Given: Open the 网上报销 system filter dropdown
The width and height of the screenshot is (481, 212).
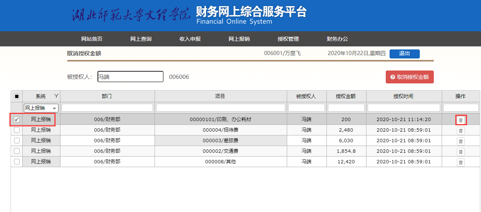Looking at the screenshot, I should pyautogui.click(x=41, y=108).
